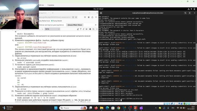Image resolution: width=197 pixels, height=111 pixels.
Task: Expand the Firefox list all tabs chevron
Action: tap(90, 13)
